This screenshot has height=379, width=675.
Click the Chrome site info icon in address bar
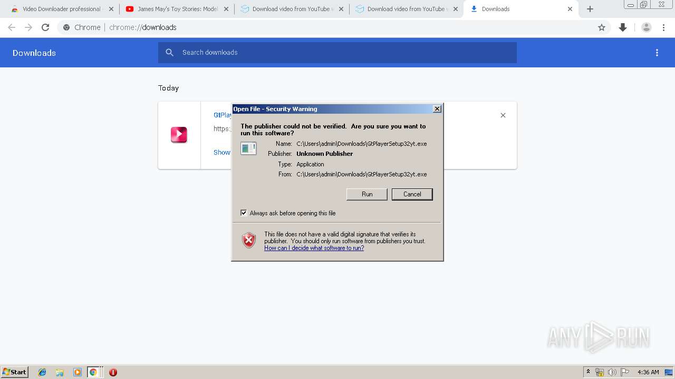tap(66, 27)
